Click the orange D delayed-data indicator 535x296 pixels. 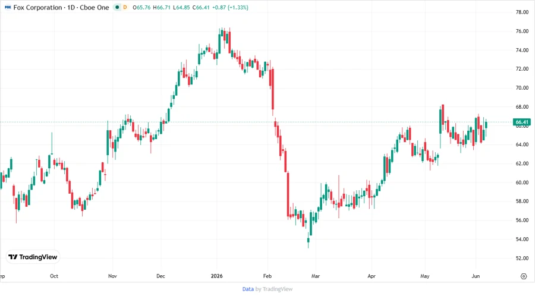point(125,7)
